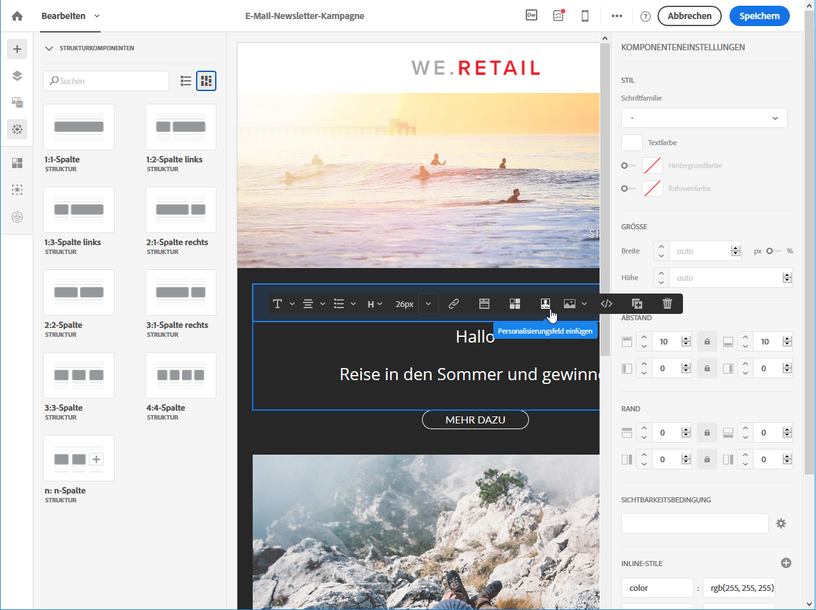Screen dimensions: 816x610
Task: Select the dotted-grid structure icon in sidebar
Action: click(x=17, y=129)
